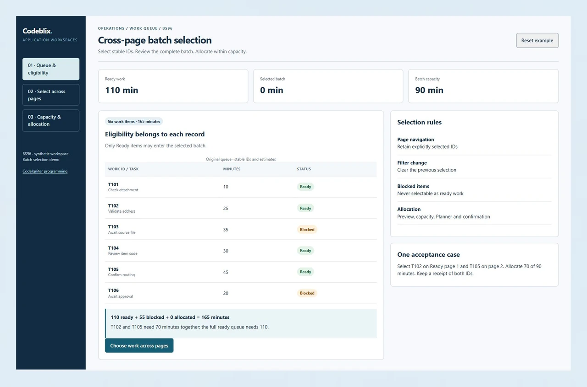
Task: Click the 25 minutes value for T102
Action: [226, 208]
